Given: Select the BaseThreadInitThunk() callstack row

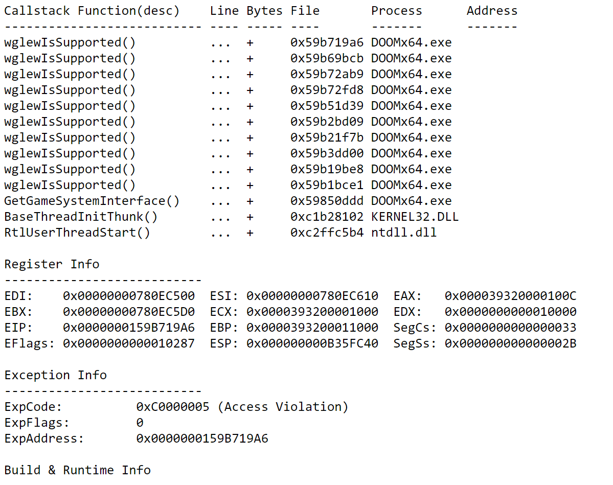Looking at the screenshot, I should coord(81,217).
